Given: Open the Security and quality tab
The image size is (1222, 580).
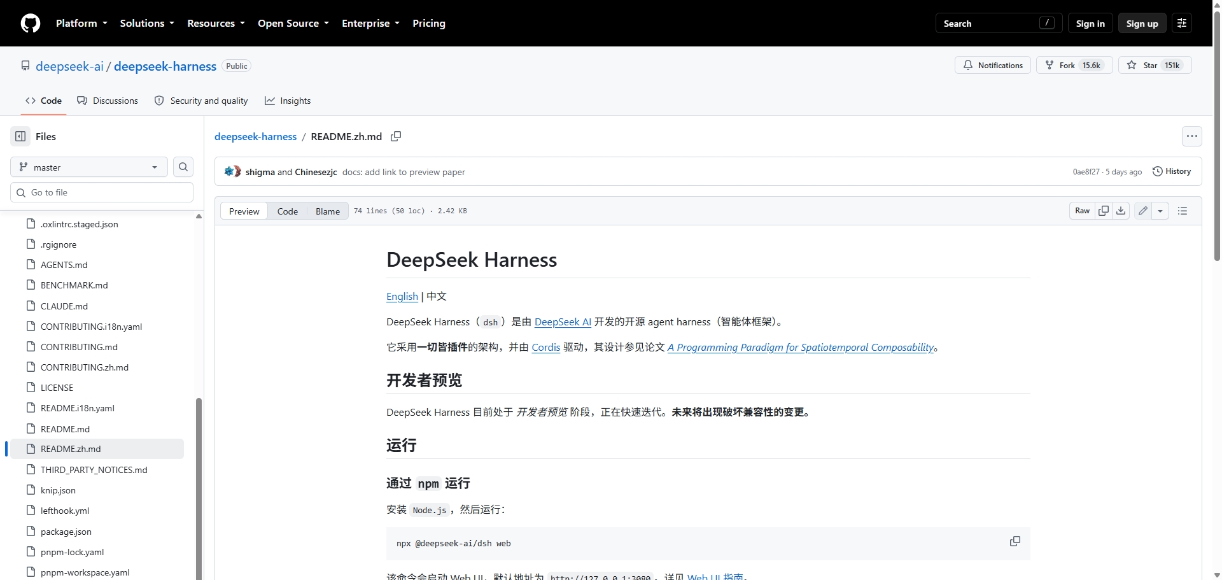Looking at the screenshot, I should pyautogui.click(x=201, y=101).
